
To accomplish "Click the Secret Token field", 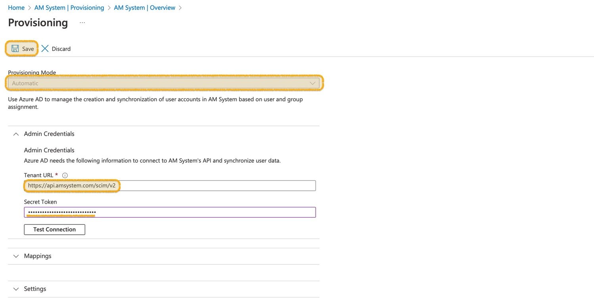I will (x=170, y=212).
